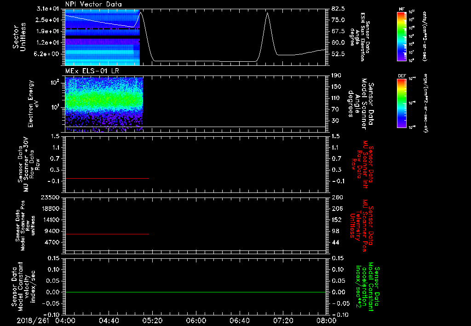Viewport: 471px width, 326px height.
Task: Click the 18800 scanner position tick
Action: click(50, 209)
